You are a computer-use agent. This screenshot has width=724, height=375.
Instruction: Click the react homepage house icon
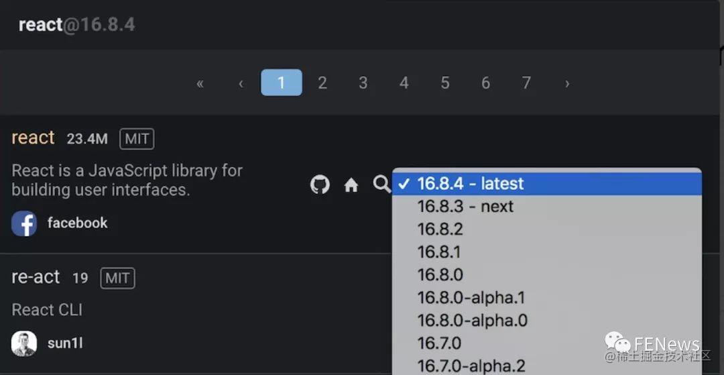[351, 185]
